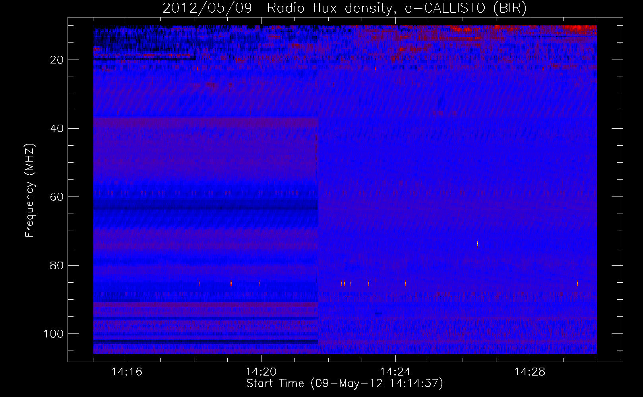643x397 pixels.
Task: Select the 100 MHz frequency tick label
Action: [54, 334]
